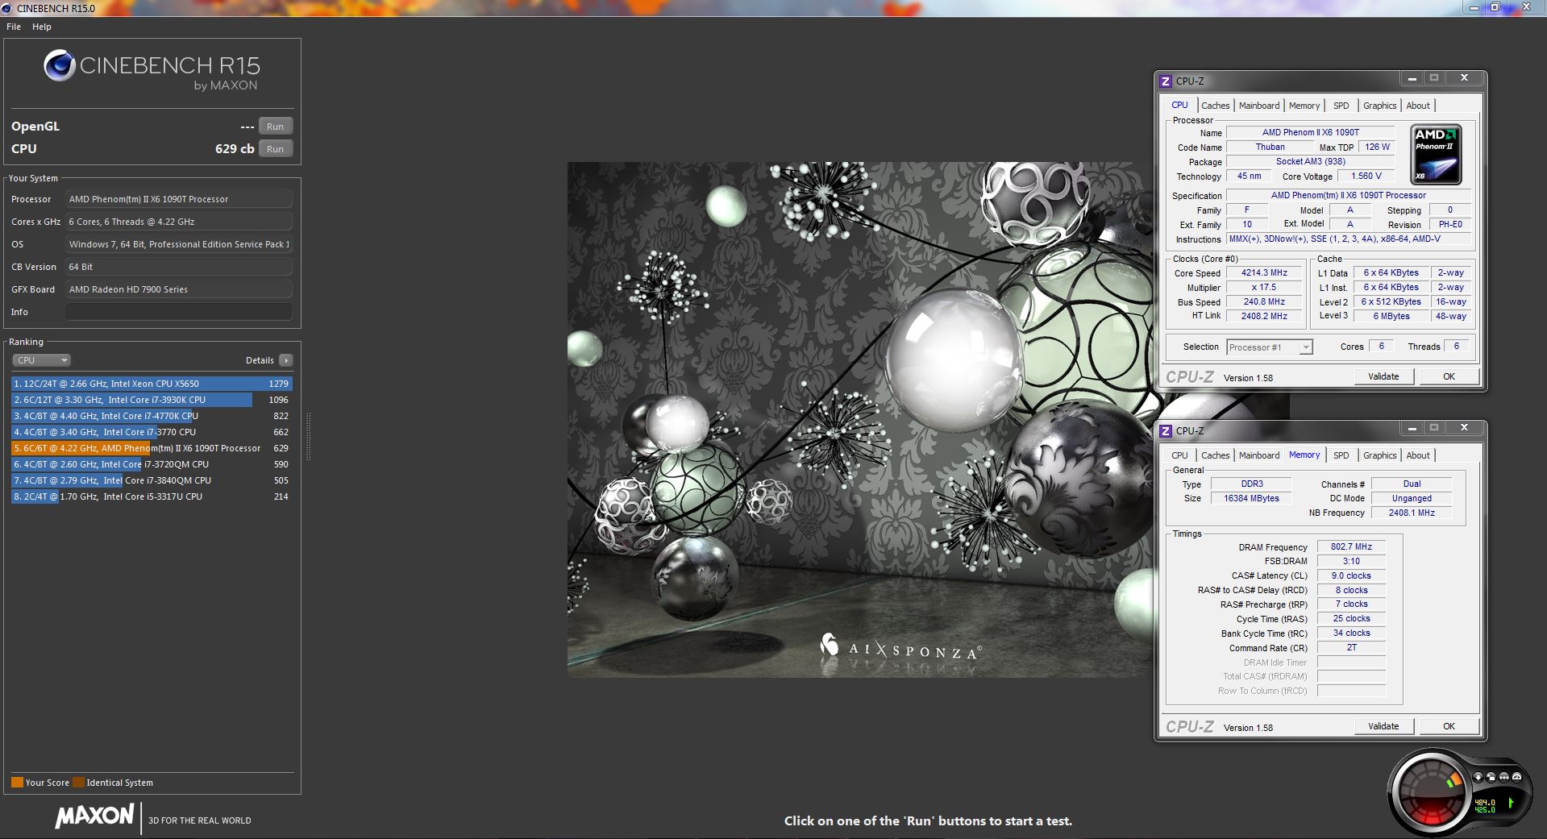Switch to SPD tab in upper CPU-Z

pos(1341,106)
